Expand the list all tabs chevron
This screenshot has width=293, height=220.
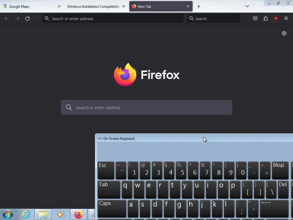click(247, 6)
